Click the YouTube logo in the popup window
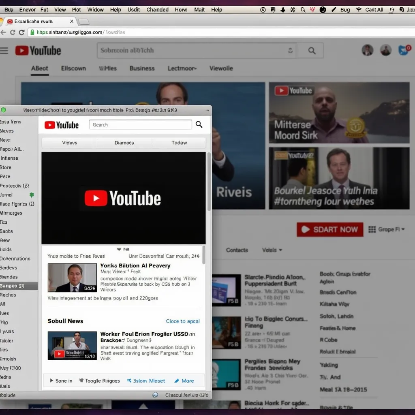The height and width of the screenshot is (415, 415). [62, 125]
